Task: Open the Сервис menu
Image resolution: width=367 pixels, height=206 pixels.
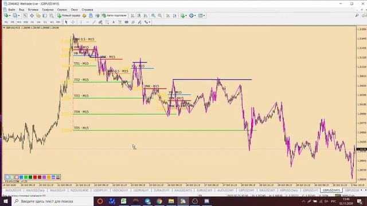Action: tap(62, 10)
